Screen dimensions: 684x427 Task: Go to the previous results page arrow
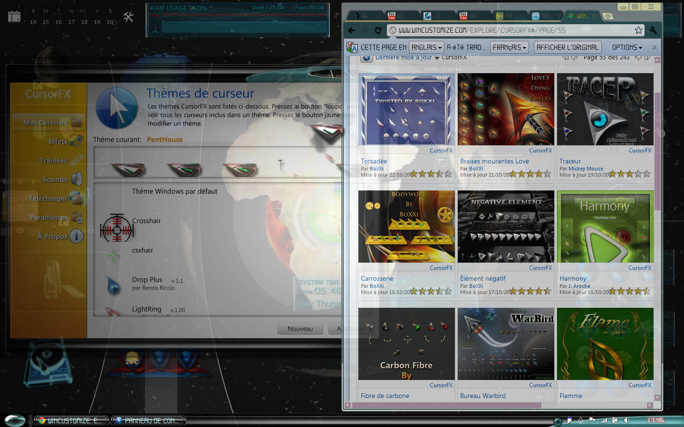pyautogui.click(x=574, y=57)
